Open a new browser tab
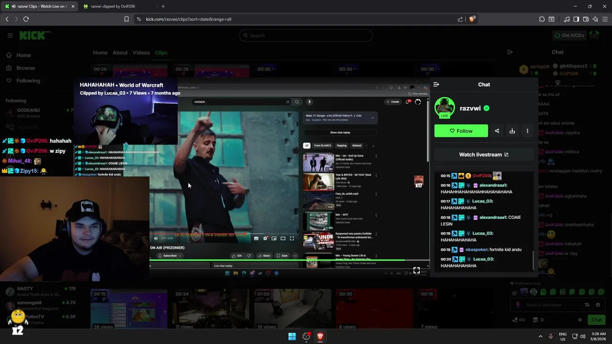This screenshot has height=344, width=612. click(163, 6)
